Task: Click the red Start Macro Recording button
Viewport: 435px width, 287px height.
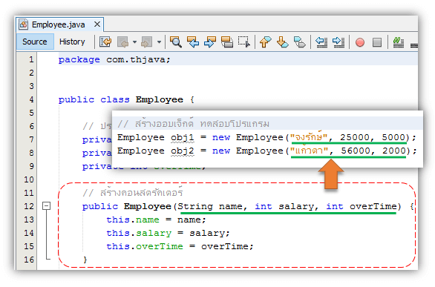Action: (x=360, y=42)
